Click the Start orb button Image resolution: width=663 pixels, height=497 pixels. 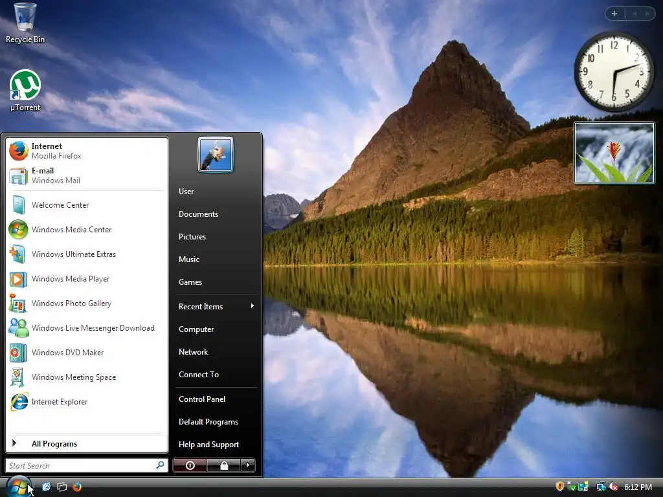(19, 487)
